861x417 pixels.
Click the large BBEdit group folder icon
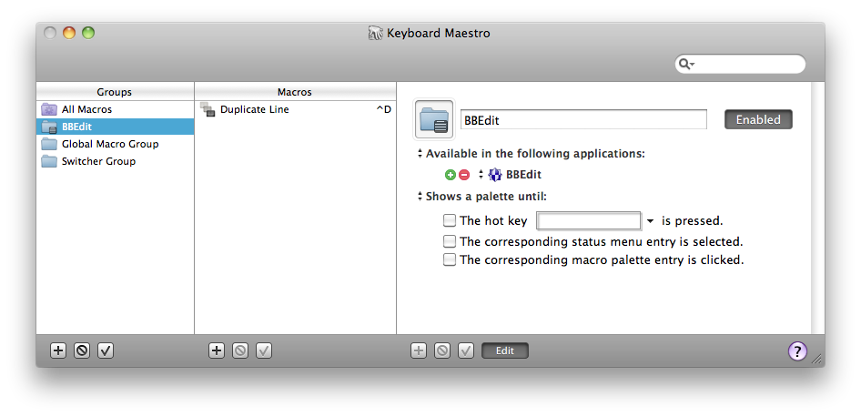point(434,119)
